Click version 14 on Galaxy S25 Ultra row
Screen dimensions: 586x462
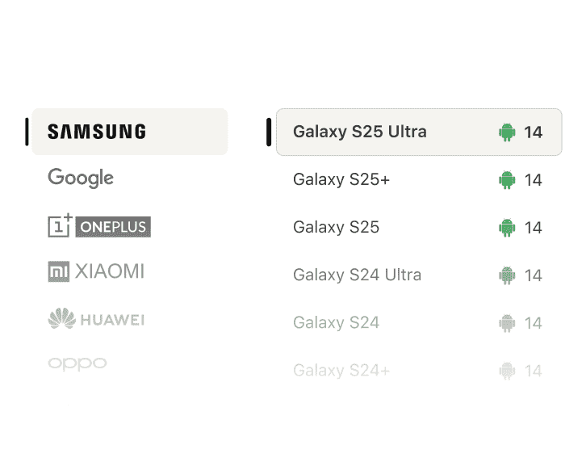(534, 132)
